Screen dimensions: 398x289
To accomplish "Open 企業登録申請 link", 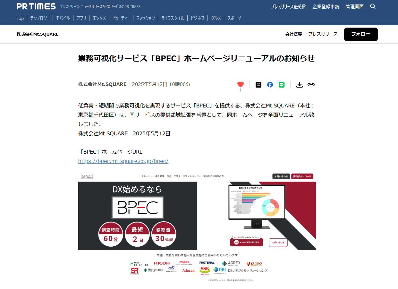I will 326,6.
